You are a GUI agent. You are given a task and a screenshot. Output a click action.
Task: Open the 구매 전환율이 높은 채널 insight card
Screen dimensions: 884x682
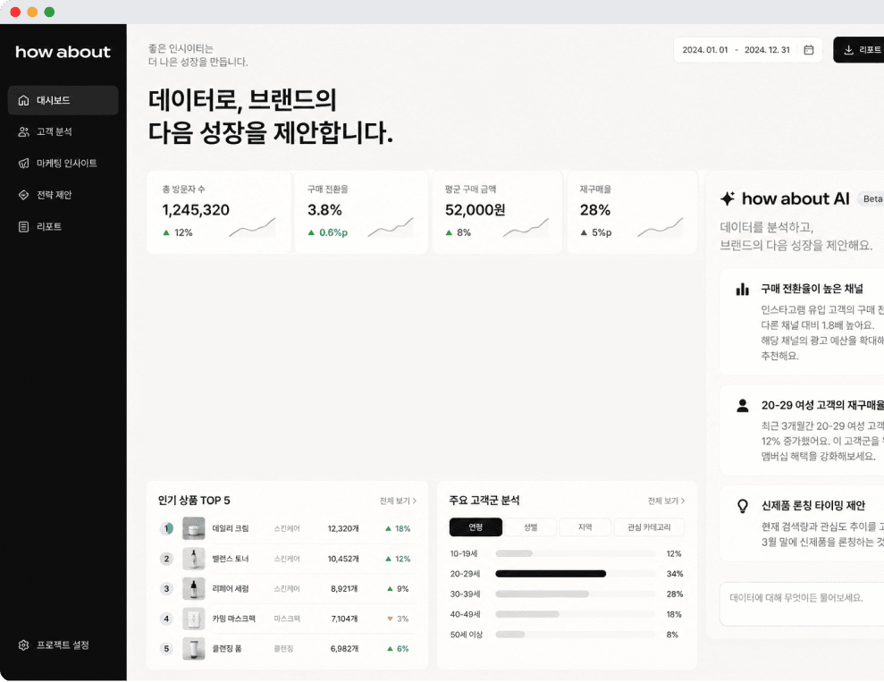tap(802, 322)
